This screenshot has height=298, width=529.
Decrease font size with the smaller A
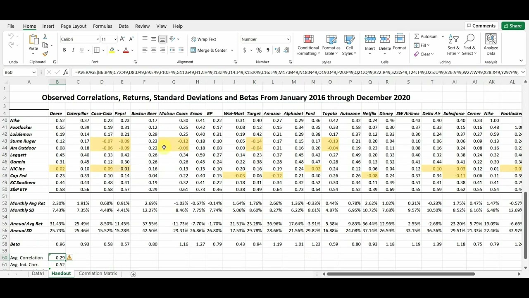pos(131,39)
